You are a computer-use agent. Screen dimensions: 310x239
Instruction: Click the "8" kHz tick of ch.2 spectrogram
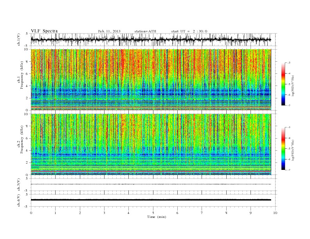click(27, 126)
